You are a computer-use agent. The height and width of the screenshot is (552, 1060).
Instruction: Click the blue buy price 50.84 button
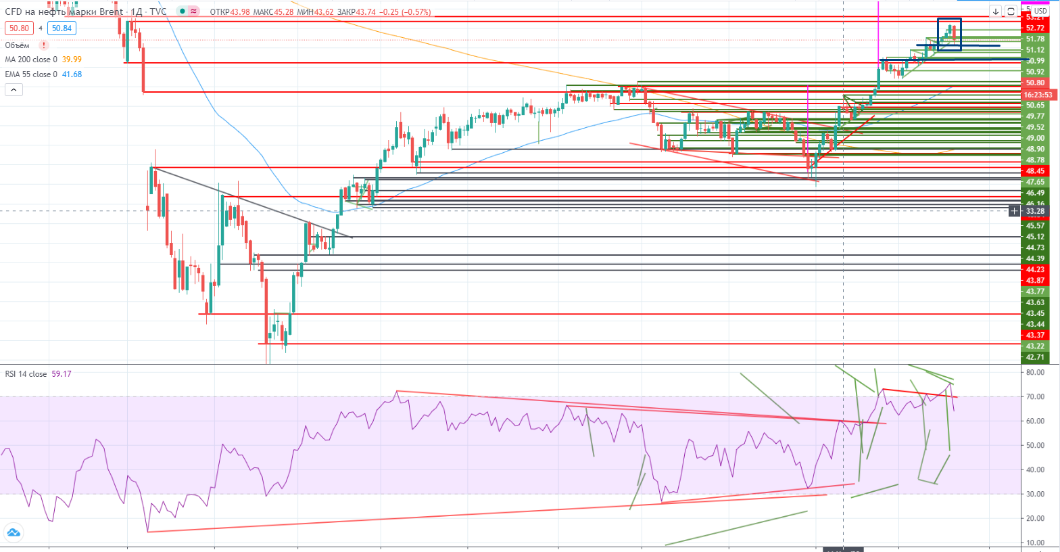point(62,28)
